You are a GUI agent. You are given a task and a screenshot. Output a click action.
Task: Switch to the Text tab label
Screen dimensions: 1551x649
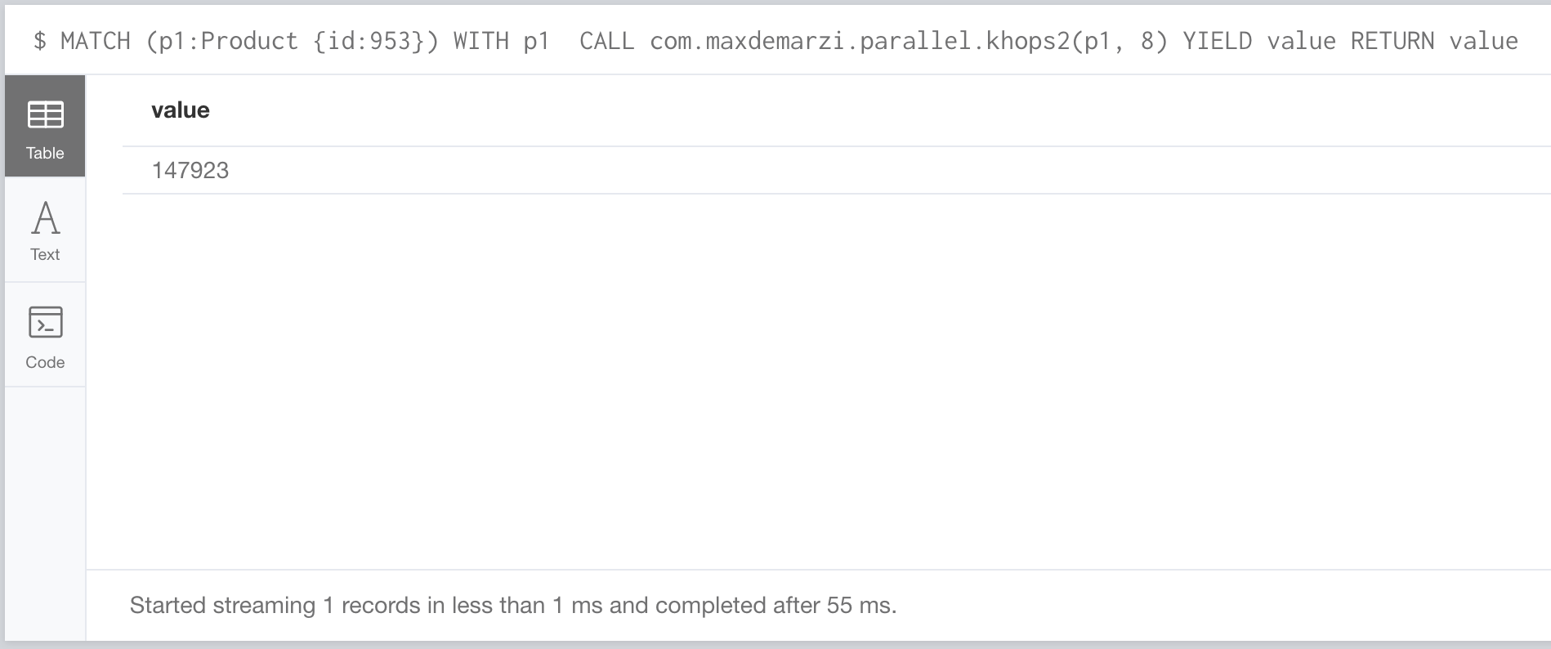45,255
